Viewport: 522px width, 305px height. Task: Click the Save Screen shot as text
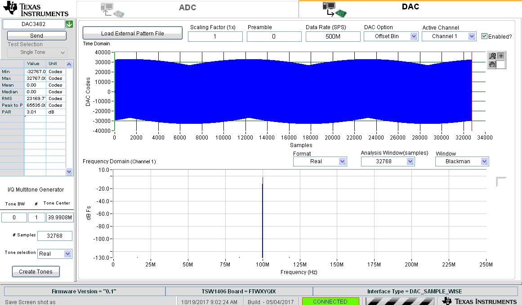30,302
